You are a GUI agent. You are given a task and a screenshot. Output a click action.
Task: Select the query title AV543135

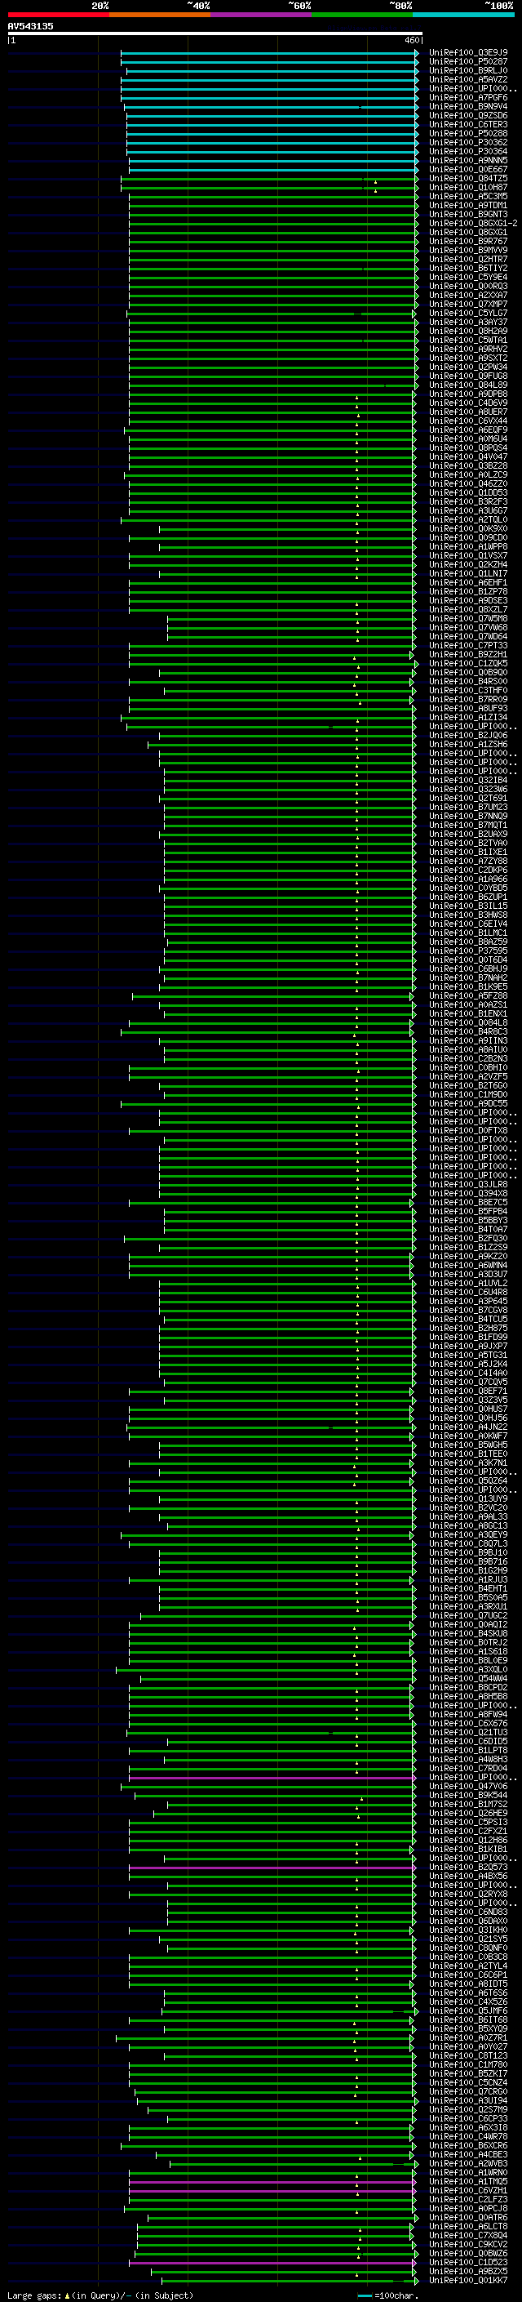pyautogui.click(x=30, y=26)
